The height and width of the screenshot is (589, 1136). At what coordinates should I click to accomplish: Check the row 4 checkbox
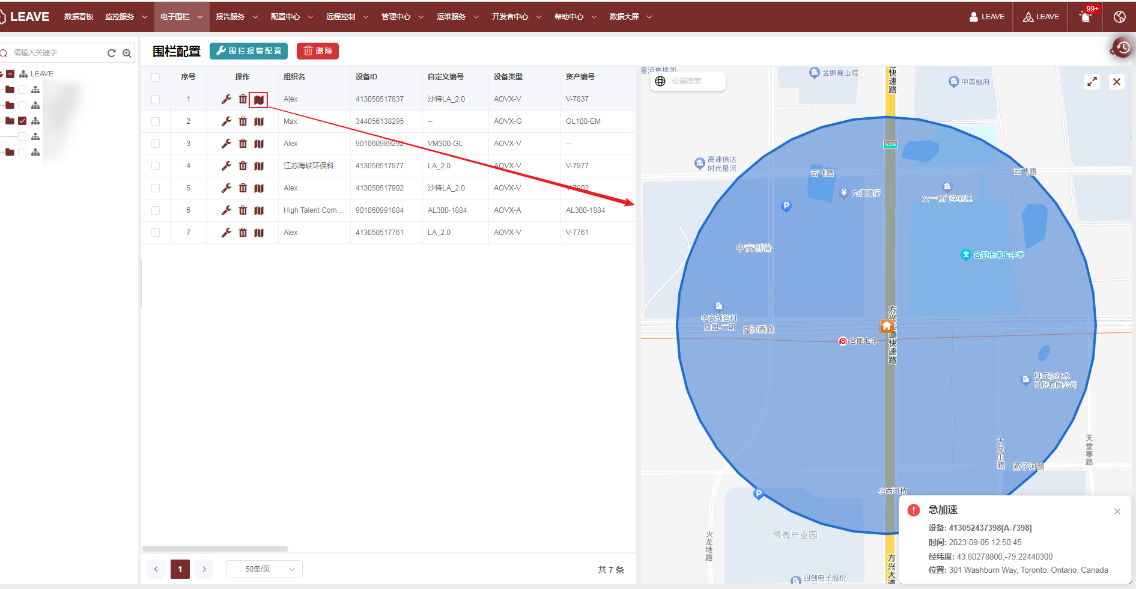click(x=156, y=166)
